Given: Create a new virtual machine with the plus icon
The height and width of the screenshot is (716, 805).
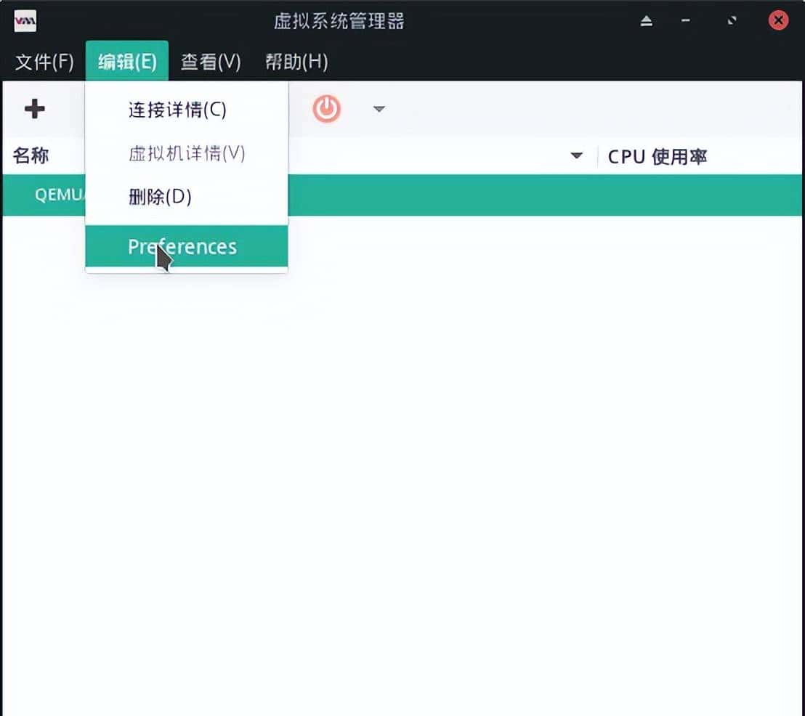Looking at the screenshot, I should (33, 109).
